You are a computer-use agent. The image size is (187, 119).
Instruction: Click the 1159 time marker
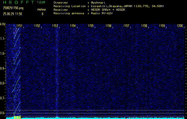[162, 26]
